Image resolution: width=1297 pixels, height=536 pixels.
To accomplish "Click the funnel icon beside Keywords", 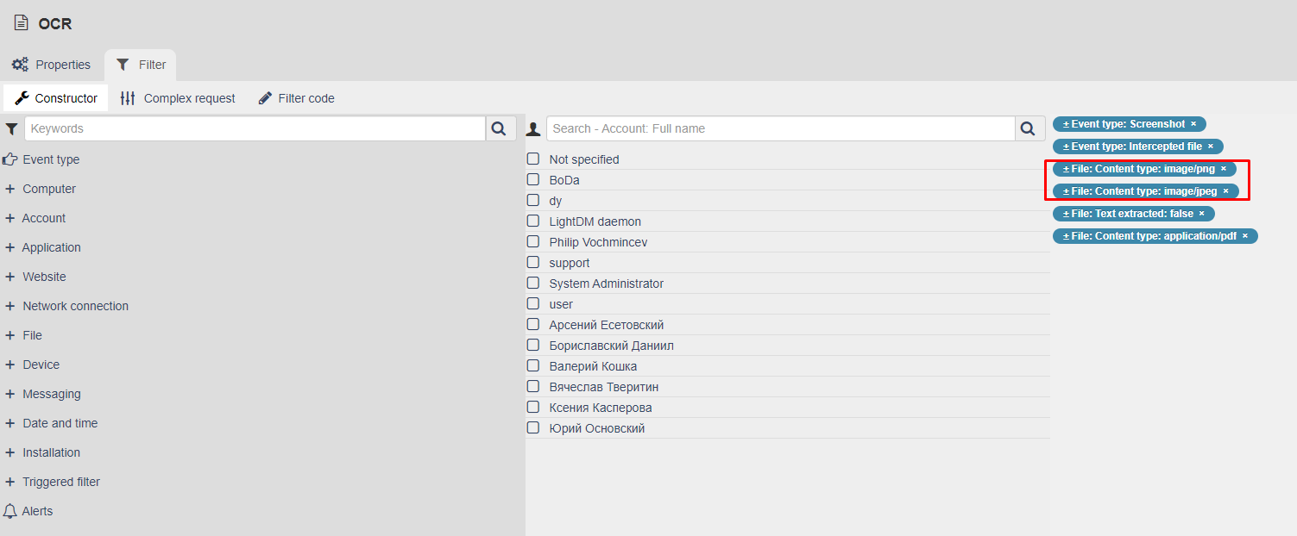I will click(11, 128).
